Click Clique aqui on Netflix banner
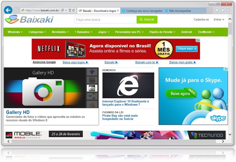The image size is (236, 162). (x=187, y=49)
